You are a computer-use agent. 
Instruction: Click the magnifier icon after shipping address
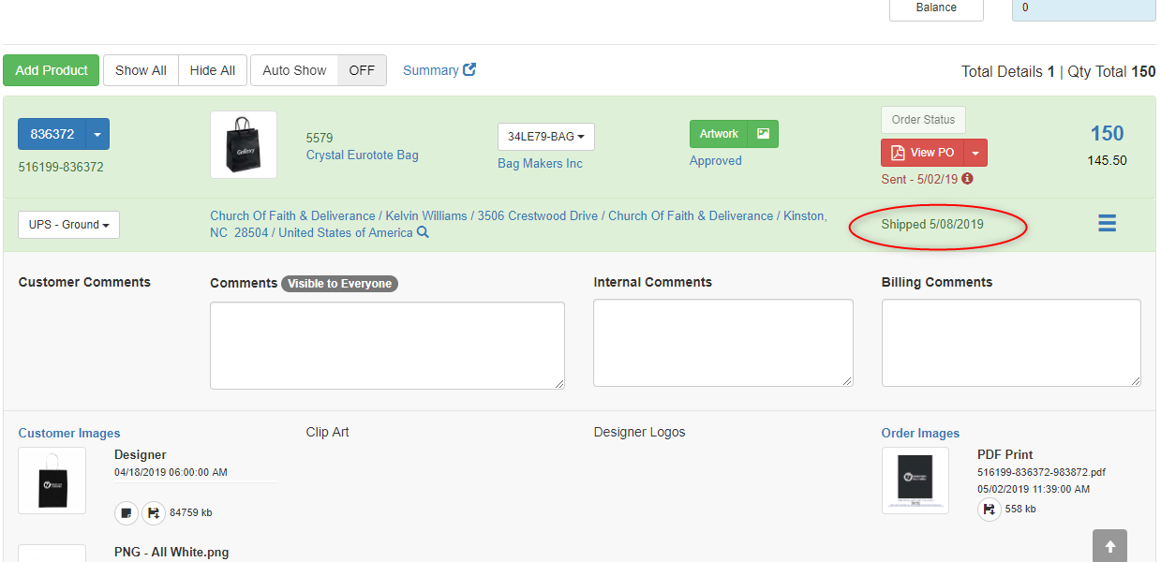423,232
